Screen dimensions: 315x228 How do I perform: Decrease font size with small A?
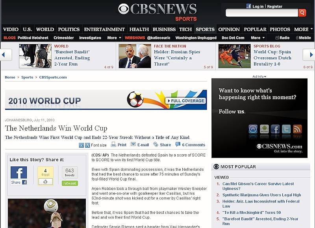click(81, 145)
